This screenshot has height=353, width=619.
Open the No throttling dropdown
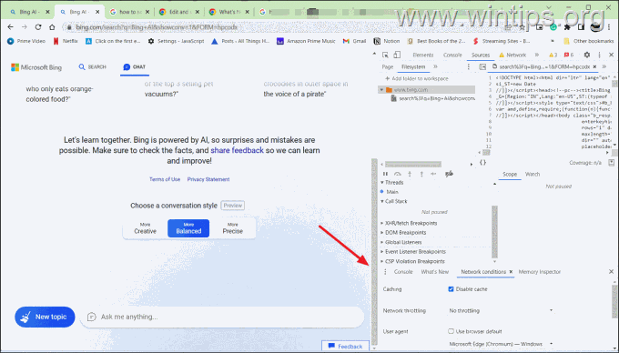501,311
